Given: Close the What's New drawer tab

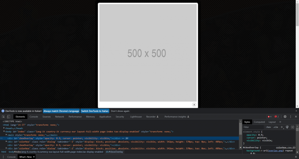Looking at the screenshot, I should click(x=34, y=157).
